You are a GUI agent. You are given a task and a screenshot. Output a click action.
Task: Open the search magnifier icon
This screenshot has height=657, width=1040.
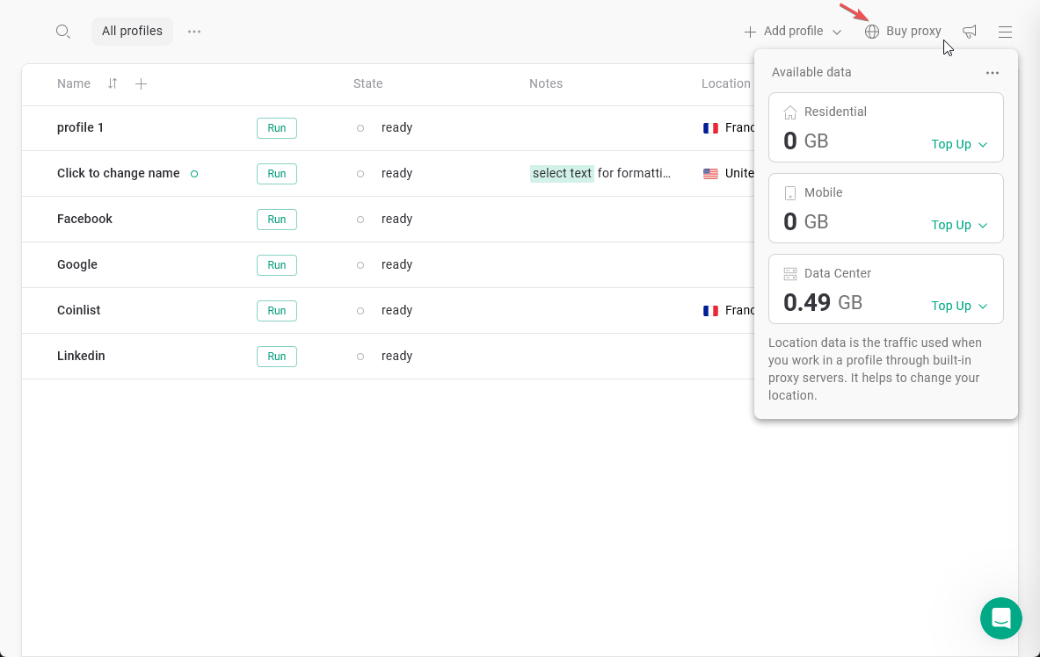pos(63,31)
